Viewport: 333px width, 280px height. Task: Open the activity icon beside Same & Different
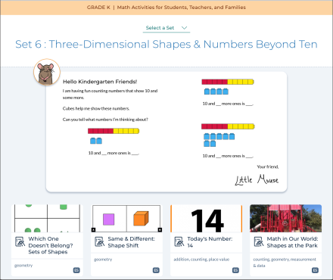99,241
